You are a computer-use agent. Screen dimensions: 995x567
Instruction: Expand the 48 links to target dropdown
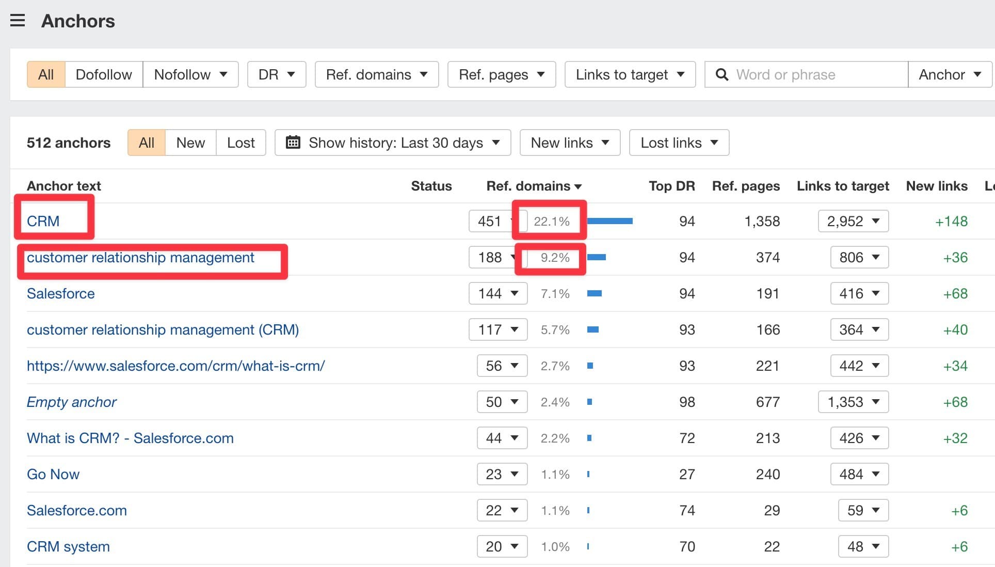pos(864,546)
